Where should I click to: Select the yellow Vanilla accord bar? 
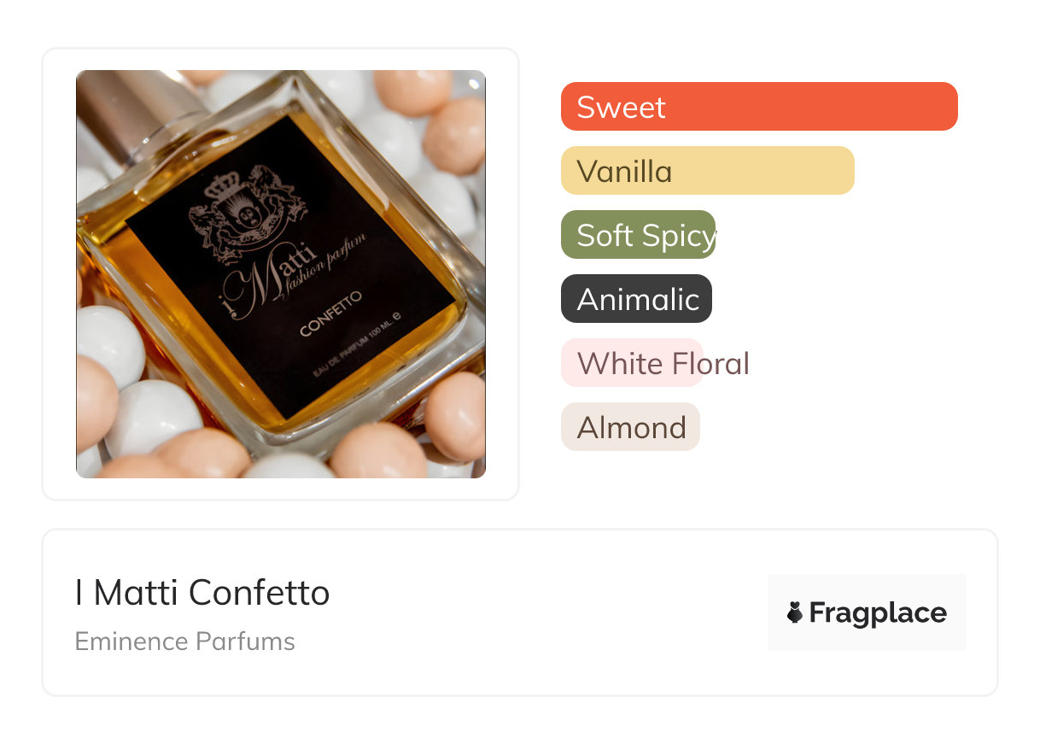coord(707,171)
